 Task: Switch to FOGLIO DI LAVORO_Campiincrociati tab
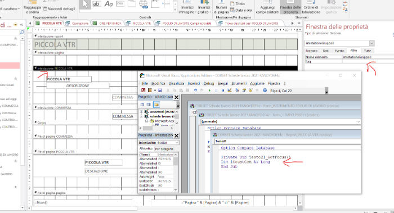click(x=184, y=24)
